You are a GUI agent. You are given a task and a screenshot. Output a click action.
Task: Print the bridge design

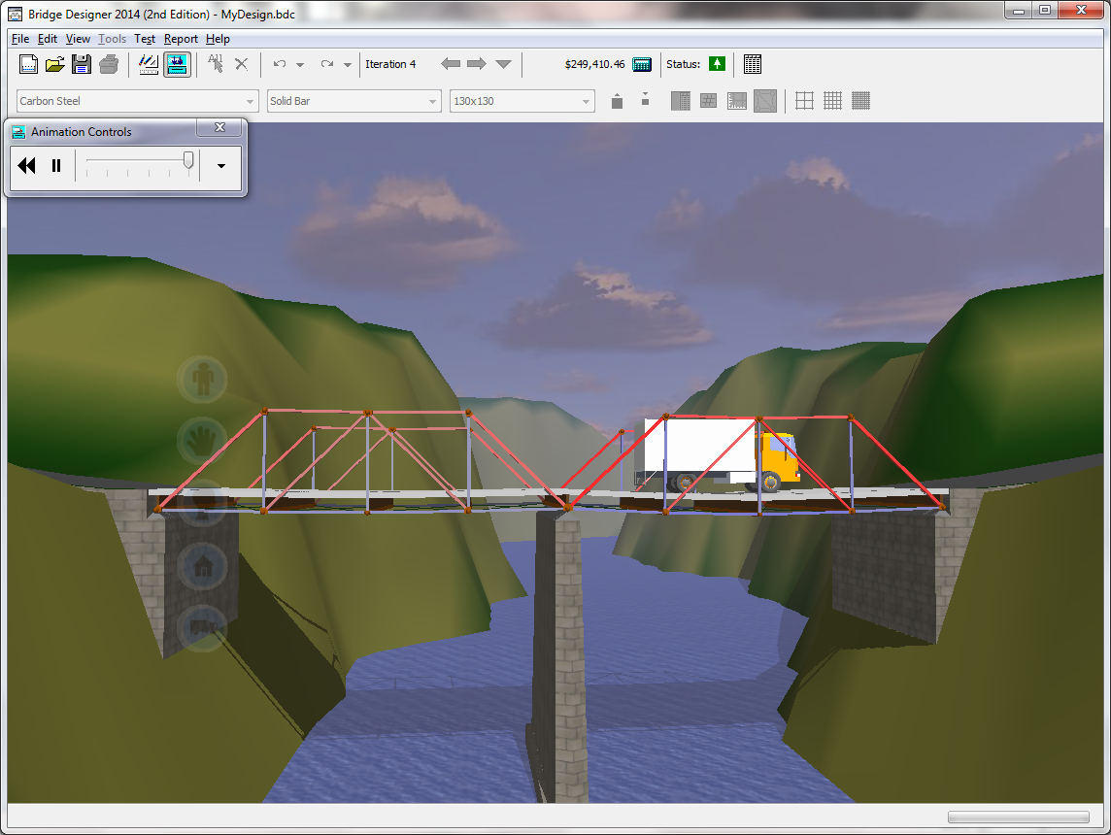[x=109, y=63]
